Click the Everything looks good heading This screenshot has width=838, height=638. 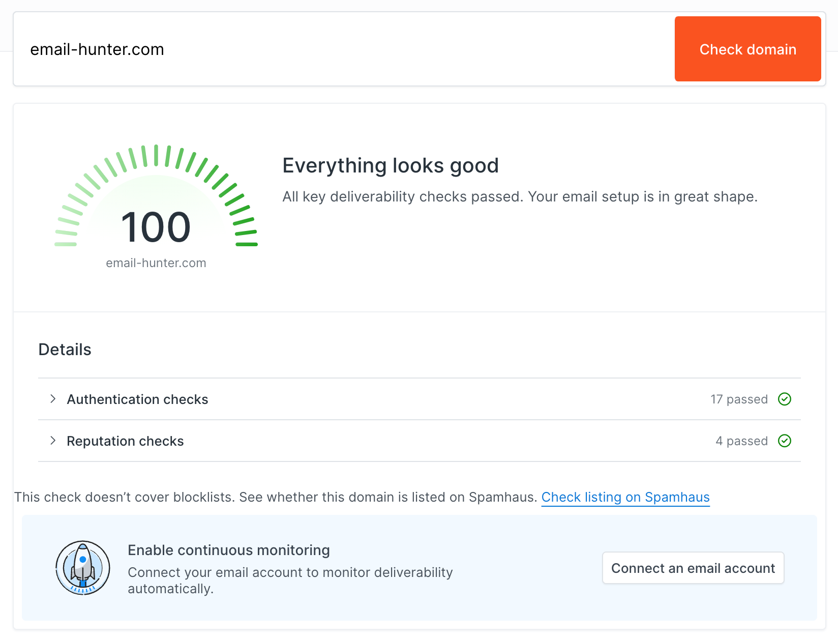[x=391, y=166]
